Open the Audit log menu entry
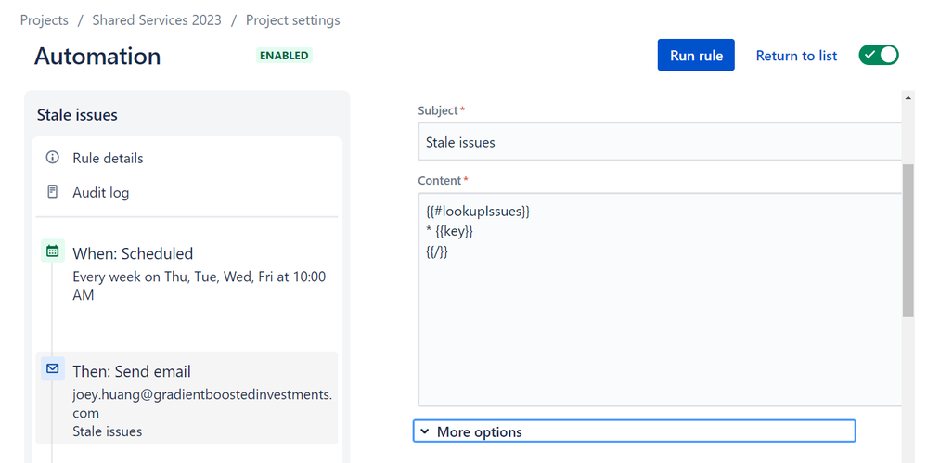Viewport: 927px width, 463px height. [100, 193]
